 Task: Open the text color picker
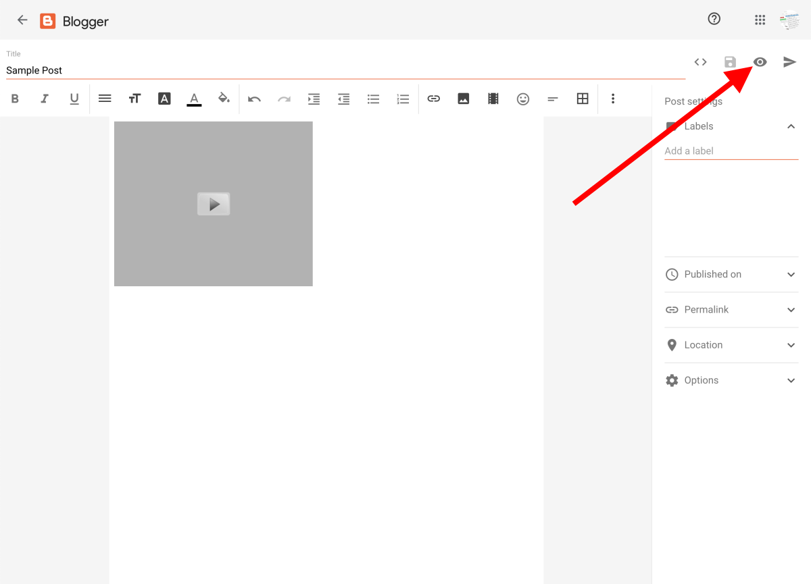click(x=194, y=99)
